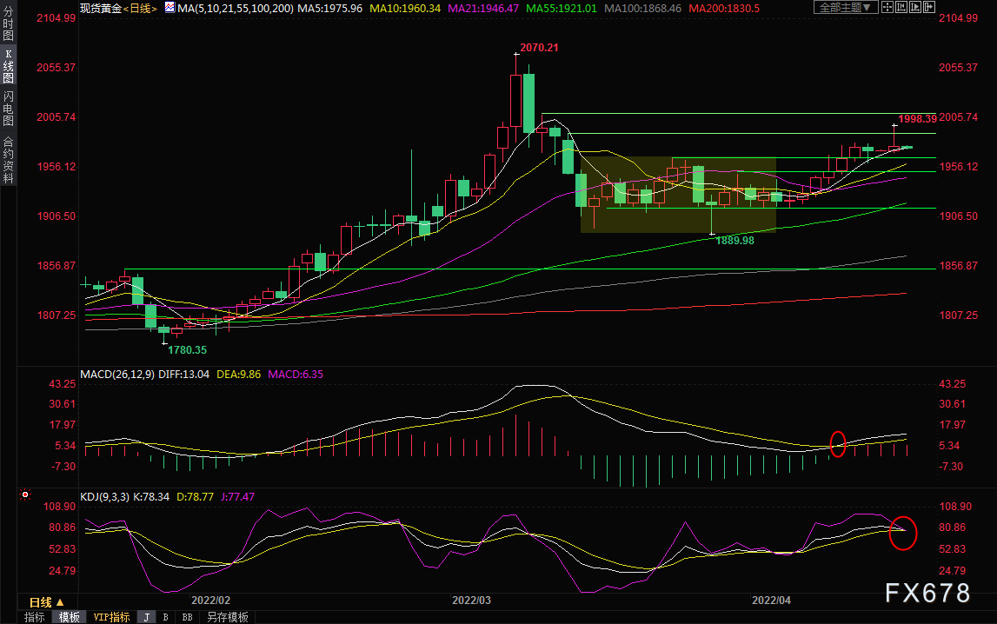This screenshot has width=997, height=624.
Task: Select the K线图 sidebar tab
Action: pyautogui.click(x=9, y=66)
